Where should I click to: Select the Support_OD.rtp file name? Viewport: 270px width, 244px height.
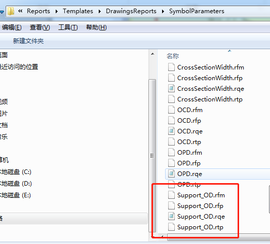(200, 227)
